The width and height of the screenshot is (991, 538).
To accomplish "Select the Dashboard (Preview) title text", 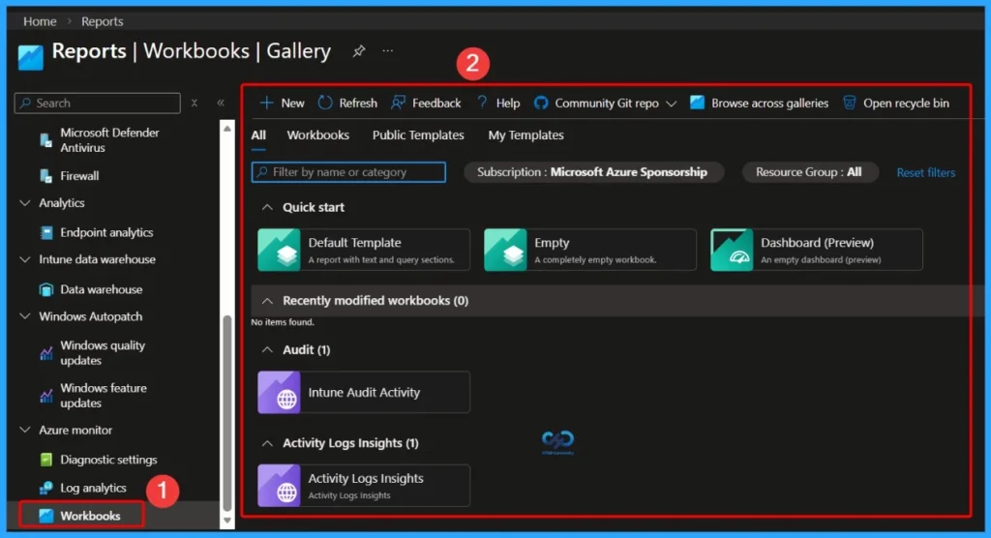I will pos(817,243).
